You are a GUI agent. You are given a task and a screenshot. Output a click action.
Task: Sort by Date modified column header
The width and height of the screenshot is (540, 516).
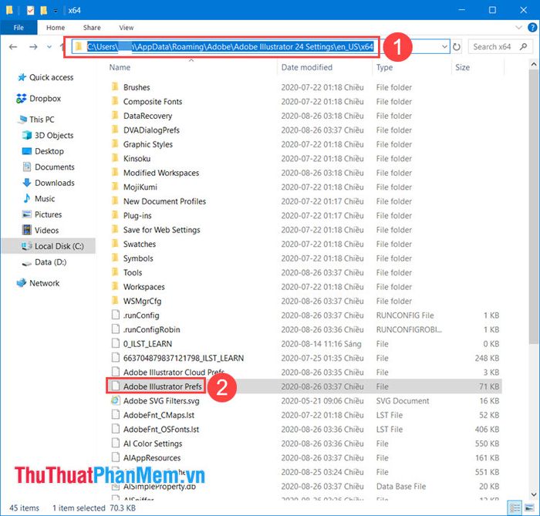pyautogui.click(x=307, y=67)
